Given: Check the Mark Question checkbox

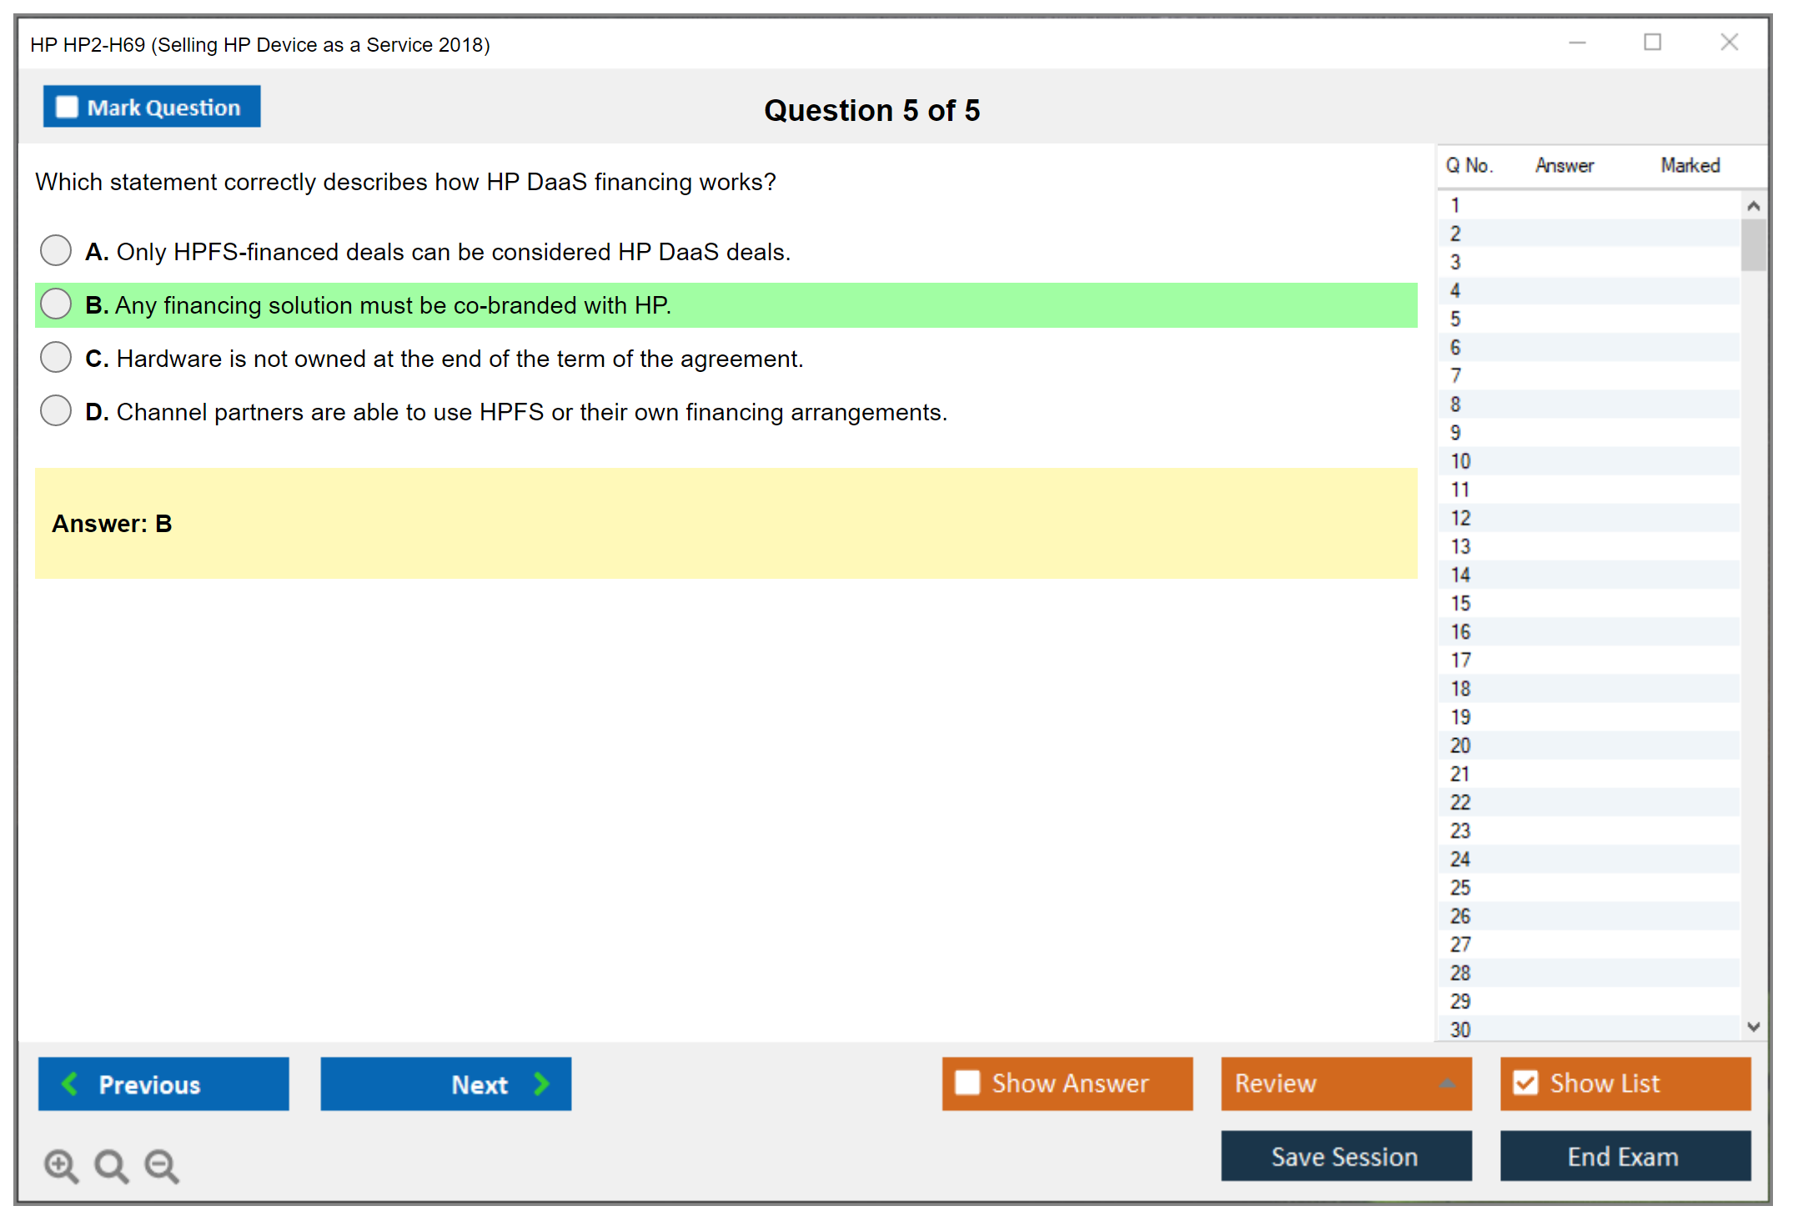Looking at the screenshot, I should coord(67,107).
